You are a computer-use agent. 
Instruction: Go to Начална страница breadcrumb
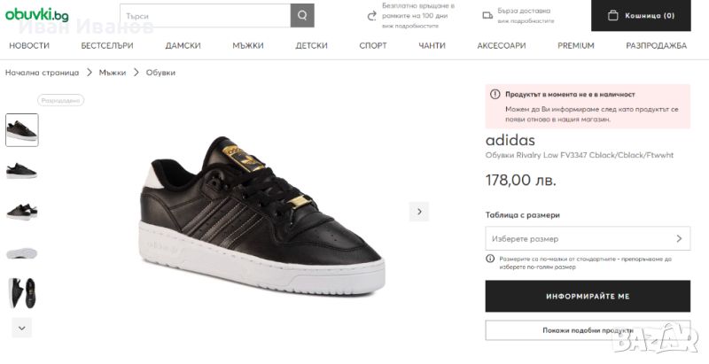[x=43, y=73]
